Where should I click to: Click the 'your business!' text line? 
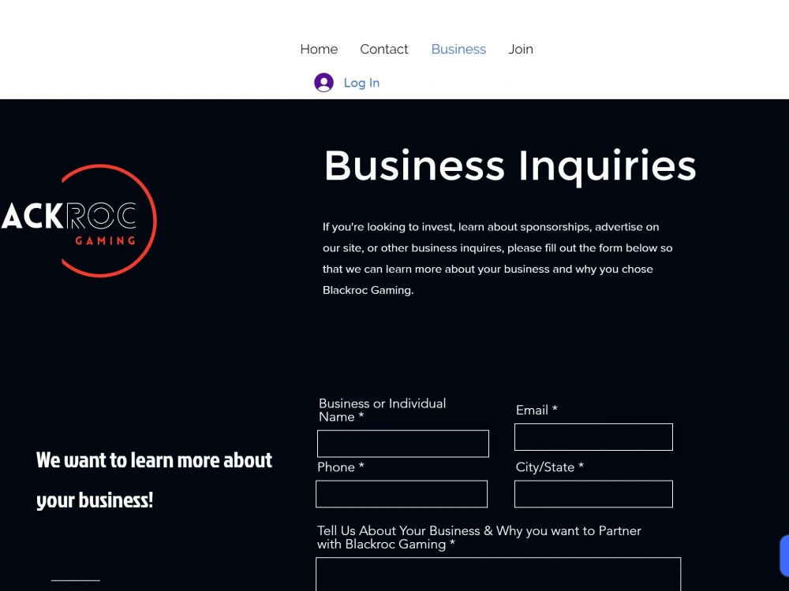pos(95,500)
